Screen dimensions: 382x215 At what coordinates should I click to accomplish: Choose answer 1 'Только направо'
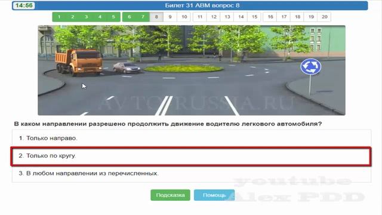[192, 138]
